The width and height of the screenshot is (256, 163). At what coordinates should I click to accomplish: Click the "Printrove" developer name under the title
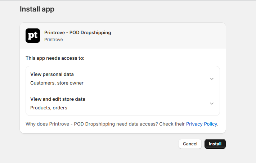54,40
